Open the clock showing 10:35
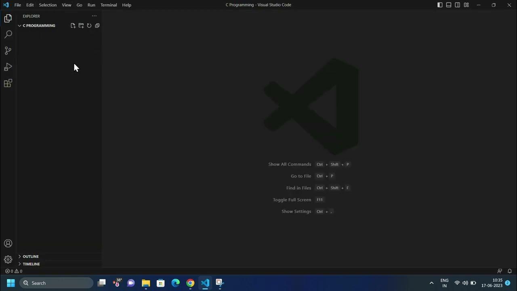 coord(492,283)
